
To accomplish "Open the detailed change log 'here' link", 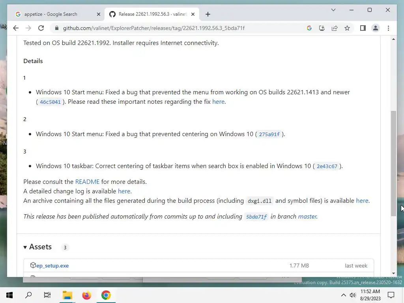I will [124, 191].
